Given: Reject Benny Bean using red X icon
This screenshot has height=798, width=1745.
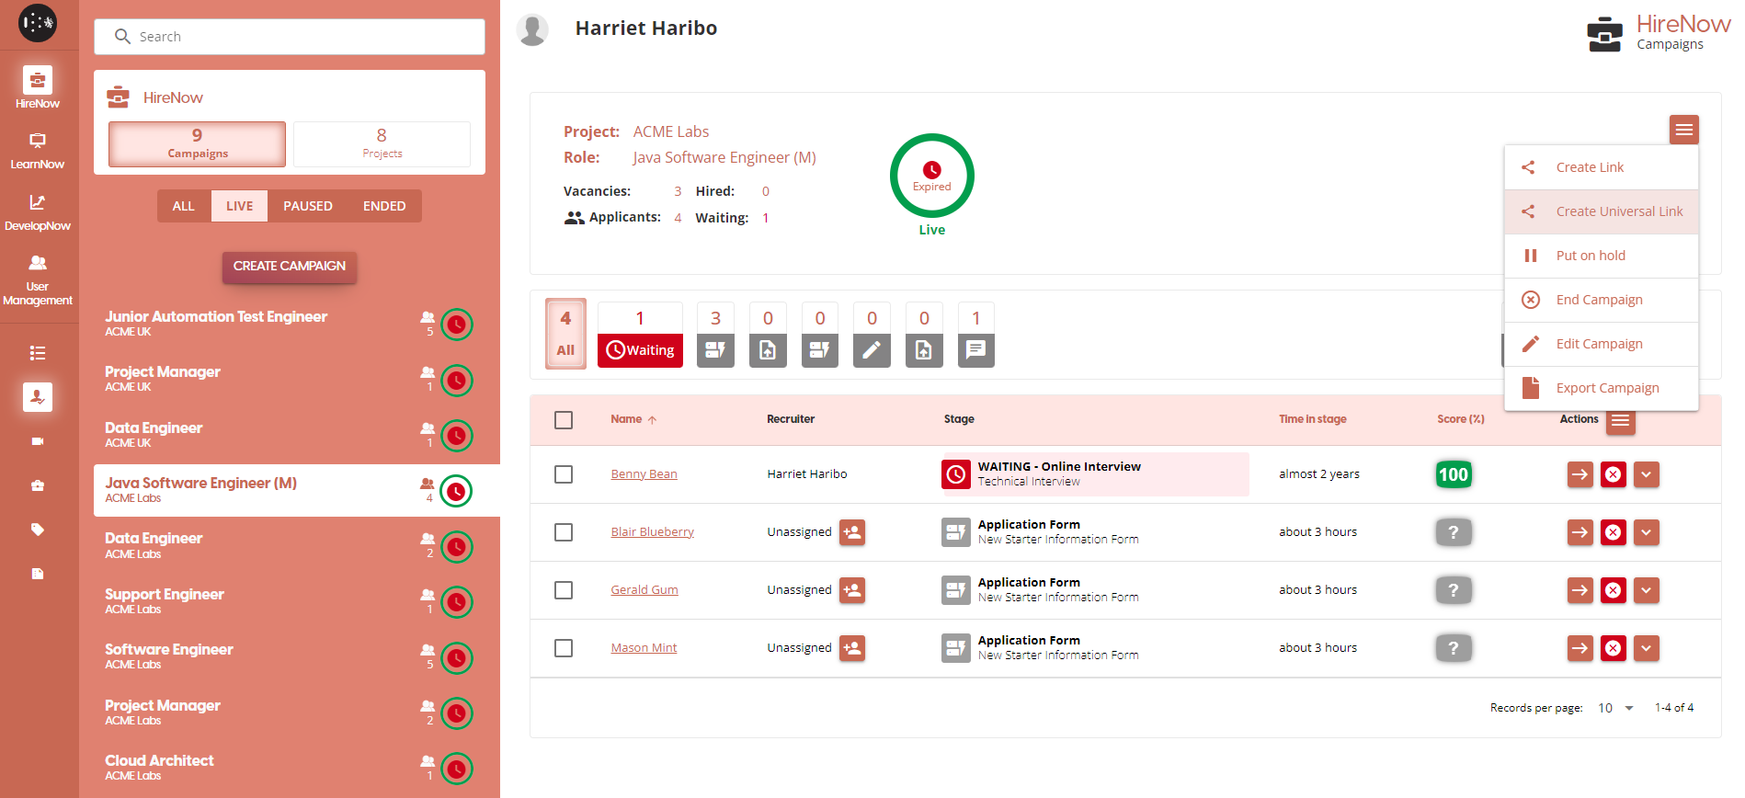Looking at the screenshot, I should (1613, 474).
